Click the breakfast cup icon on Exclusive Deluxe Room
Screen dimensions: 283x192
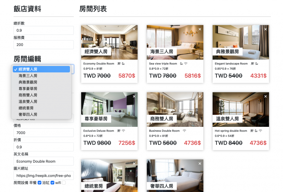point(119,131)
